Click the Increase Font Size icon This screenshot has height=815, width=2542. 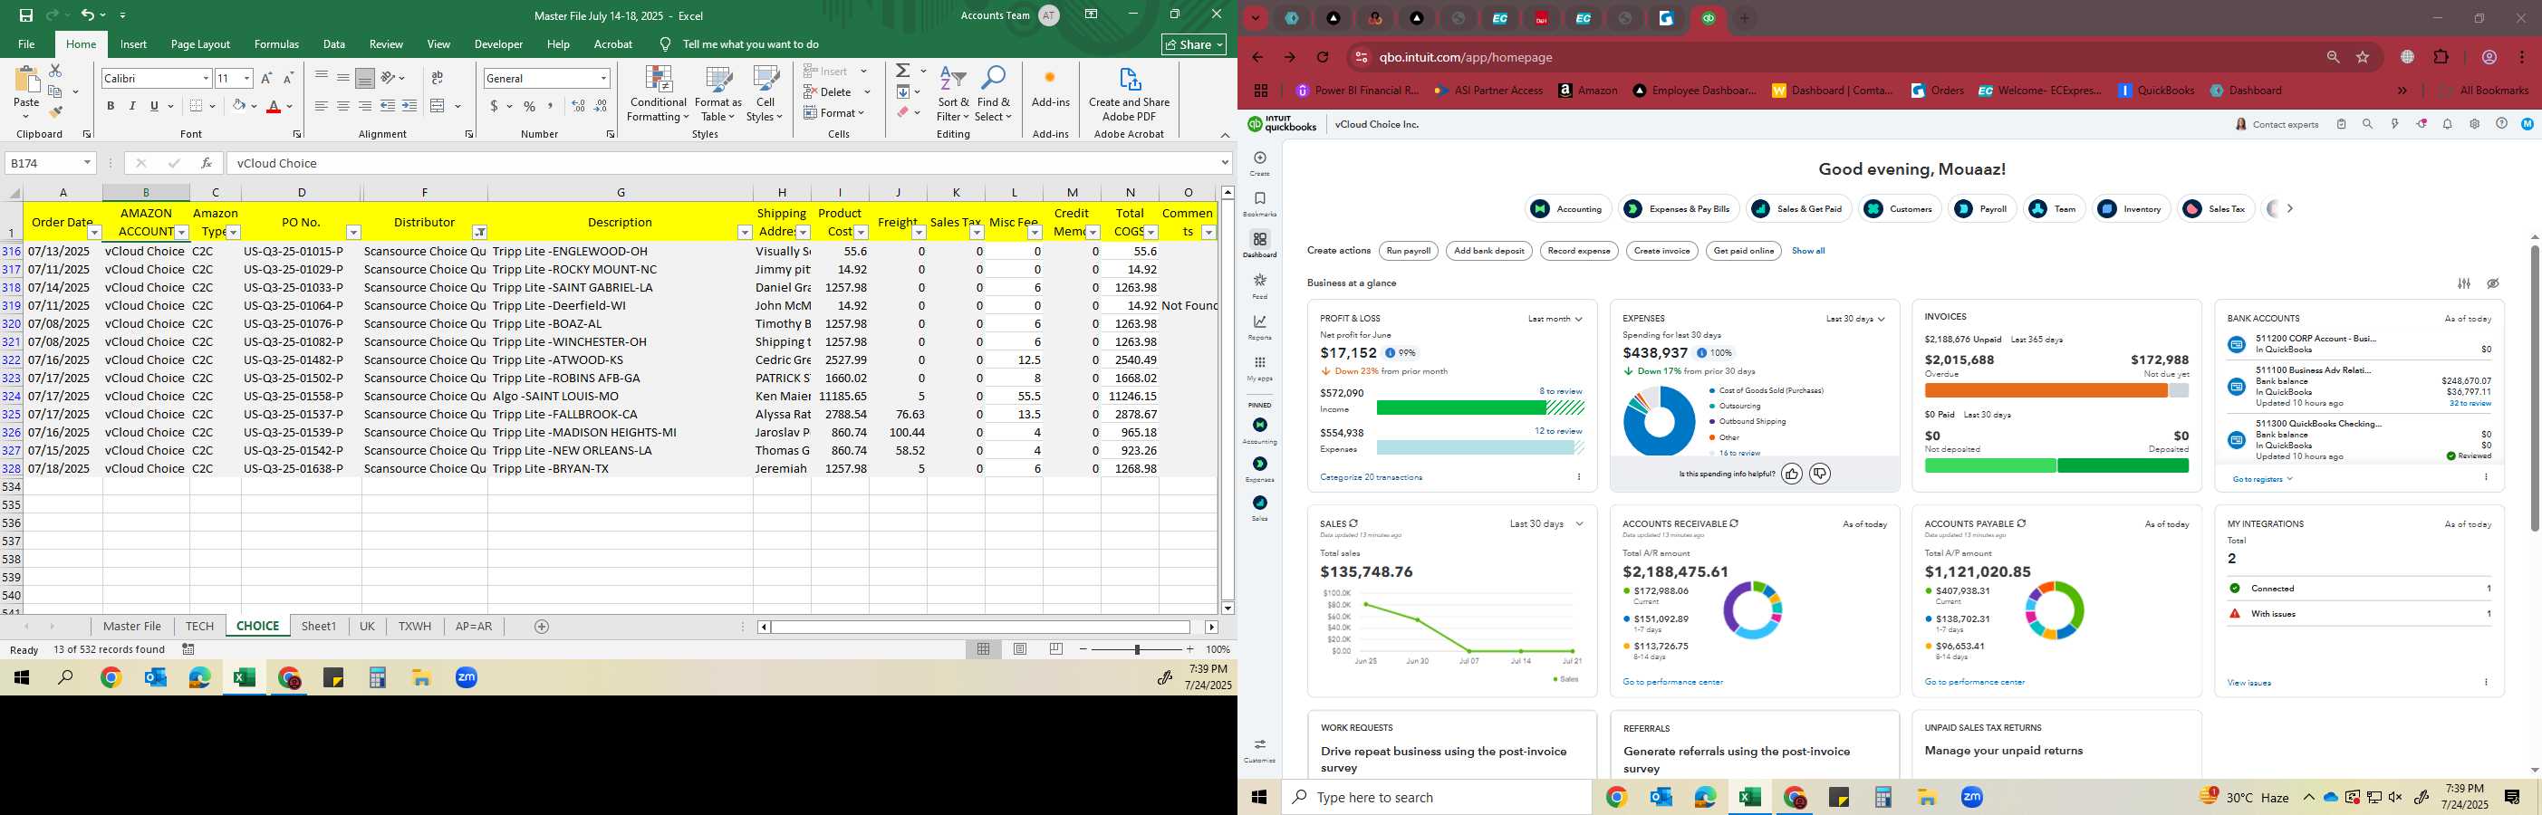coord(266,78)
